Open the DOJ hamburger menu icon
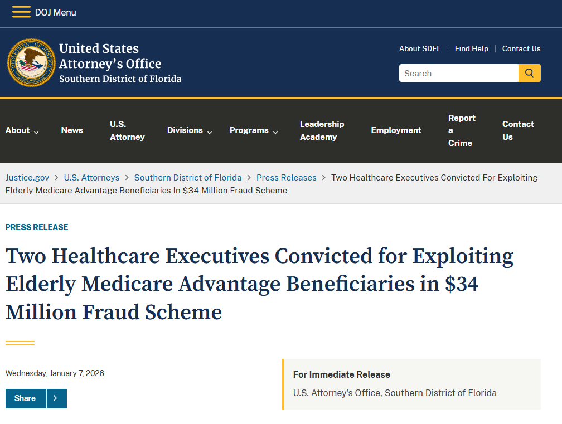 point(22,12)
